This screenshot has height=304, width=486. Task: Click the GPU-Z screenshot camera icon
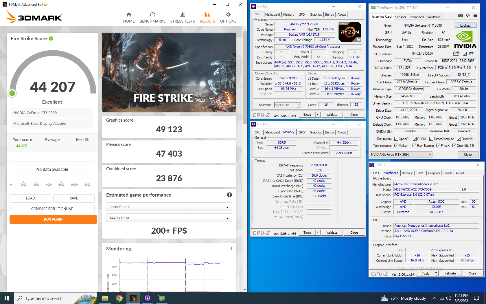[461, 16]
